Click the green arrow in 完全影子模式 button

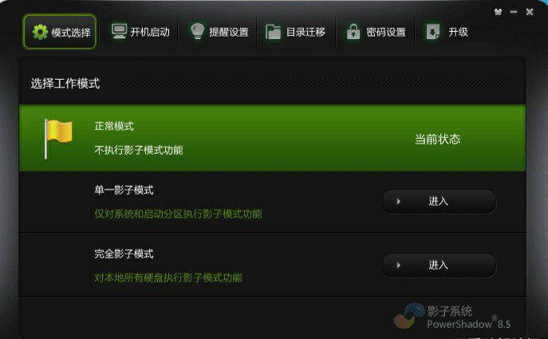[398, 266]
